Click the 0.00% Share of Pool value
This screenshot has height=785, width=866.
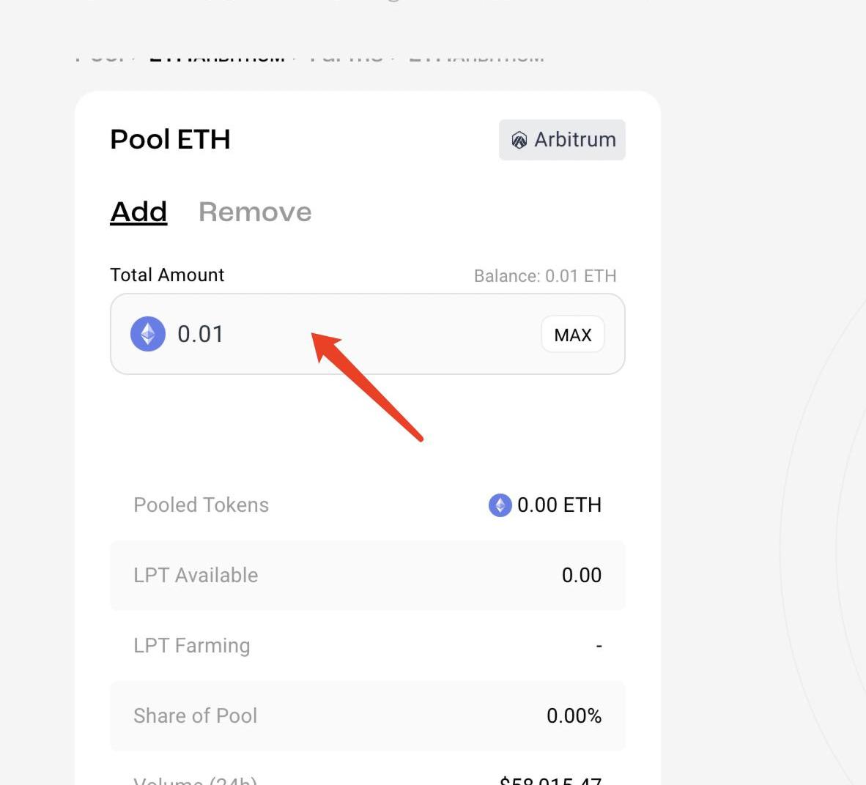(x=574, y=716)
